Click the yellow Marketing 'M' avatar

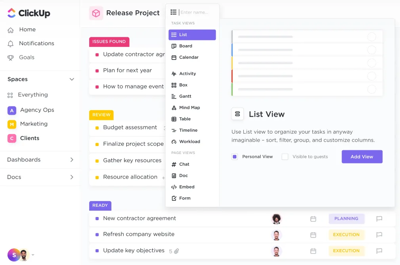tap(12, 124)
